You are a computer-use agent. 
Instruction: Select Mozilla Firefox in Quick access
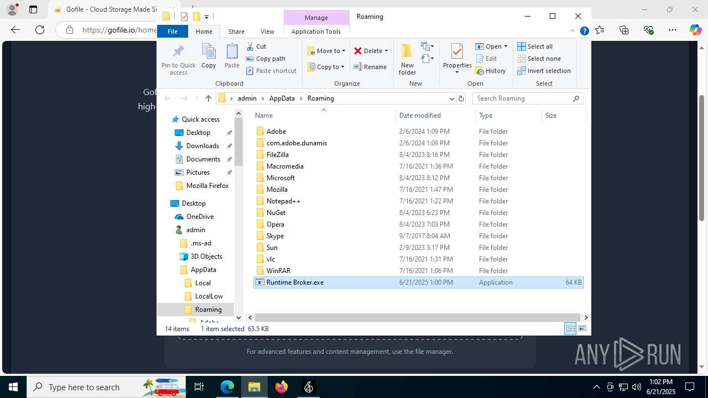[207, 186]
